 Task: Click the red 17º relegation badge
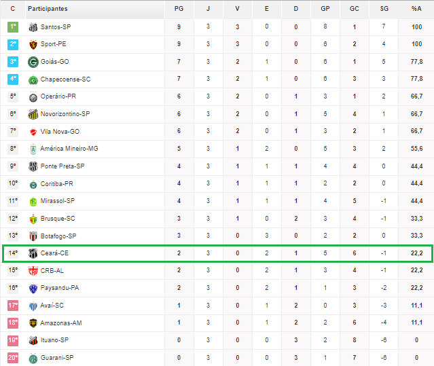pos(13,306)
